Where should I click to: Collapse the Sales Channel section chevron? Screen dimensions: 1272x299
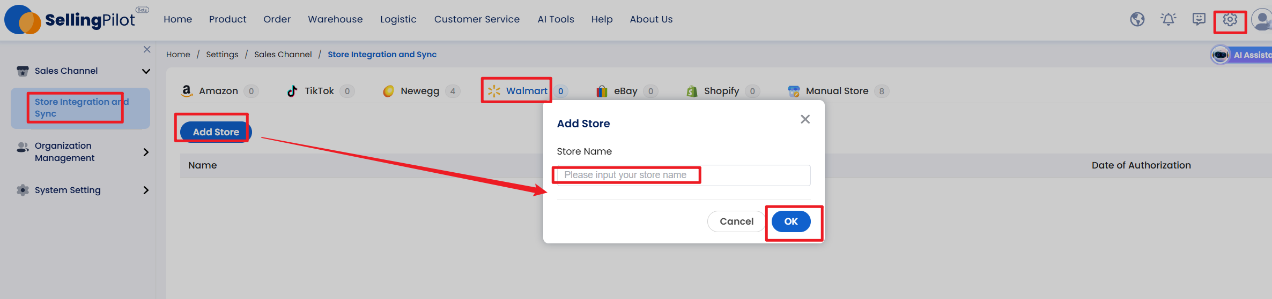[x=146, y=71]
